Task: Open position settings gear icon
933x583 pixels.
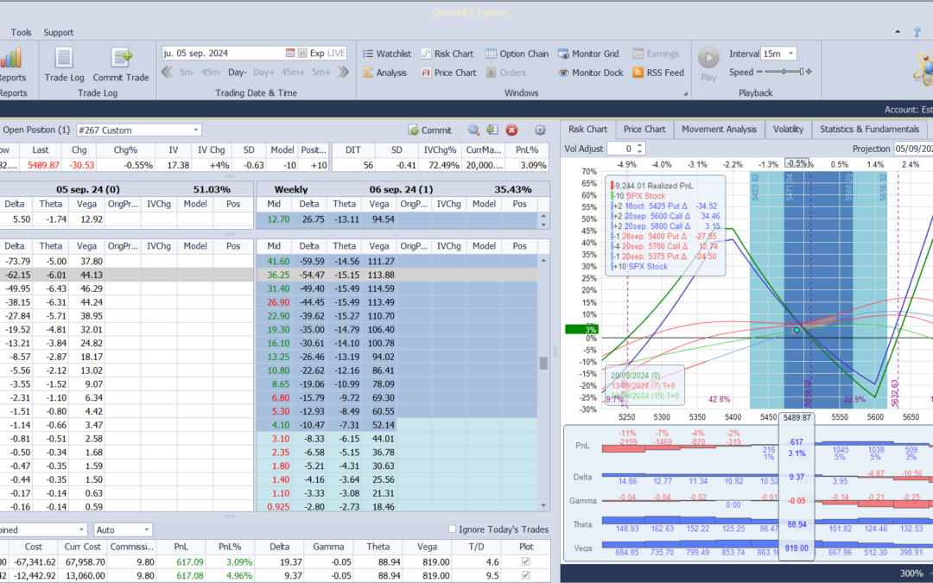Action: pyautogui.click(x=540, y=130)
